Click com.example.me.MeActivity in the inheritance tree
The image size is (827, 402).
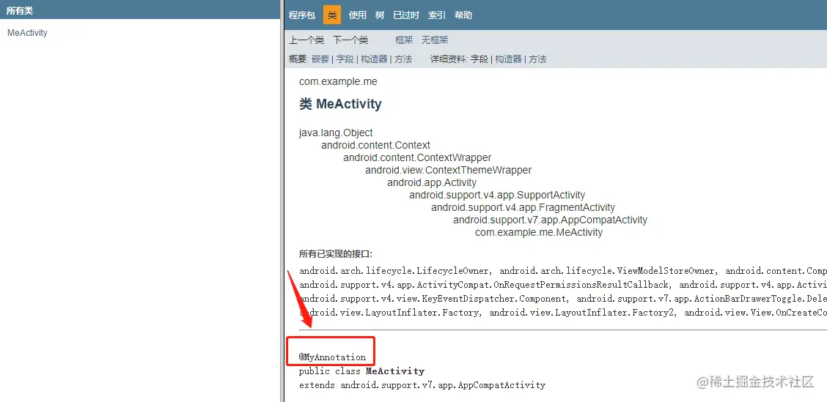pyautogui.click(x=538, y=232)
